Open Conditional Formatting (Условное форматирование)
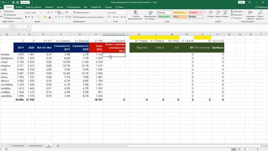This screenshot has width=268, height=151. click(136, 15)
